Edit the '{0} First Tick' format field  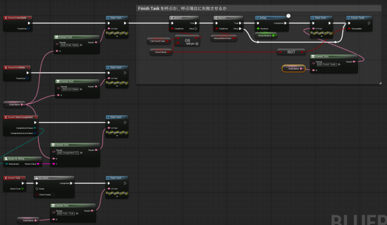pyautogui.click(x=66, y=213)
